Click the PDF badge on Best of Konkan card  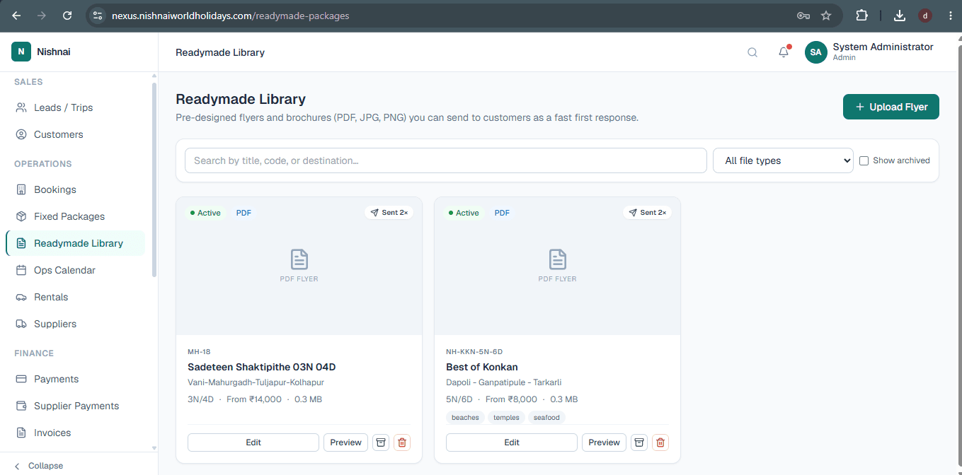[x=502, y=213]
